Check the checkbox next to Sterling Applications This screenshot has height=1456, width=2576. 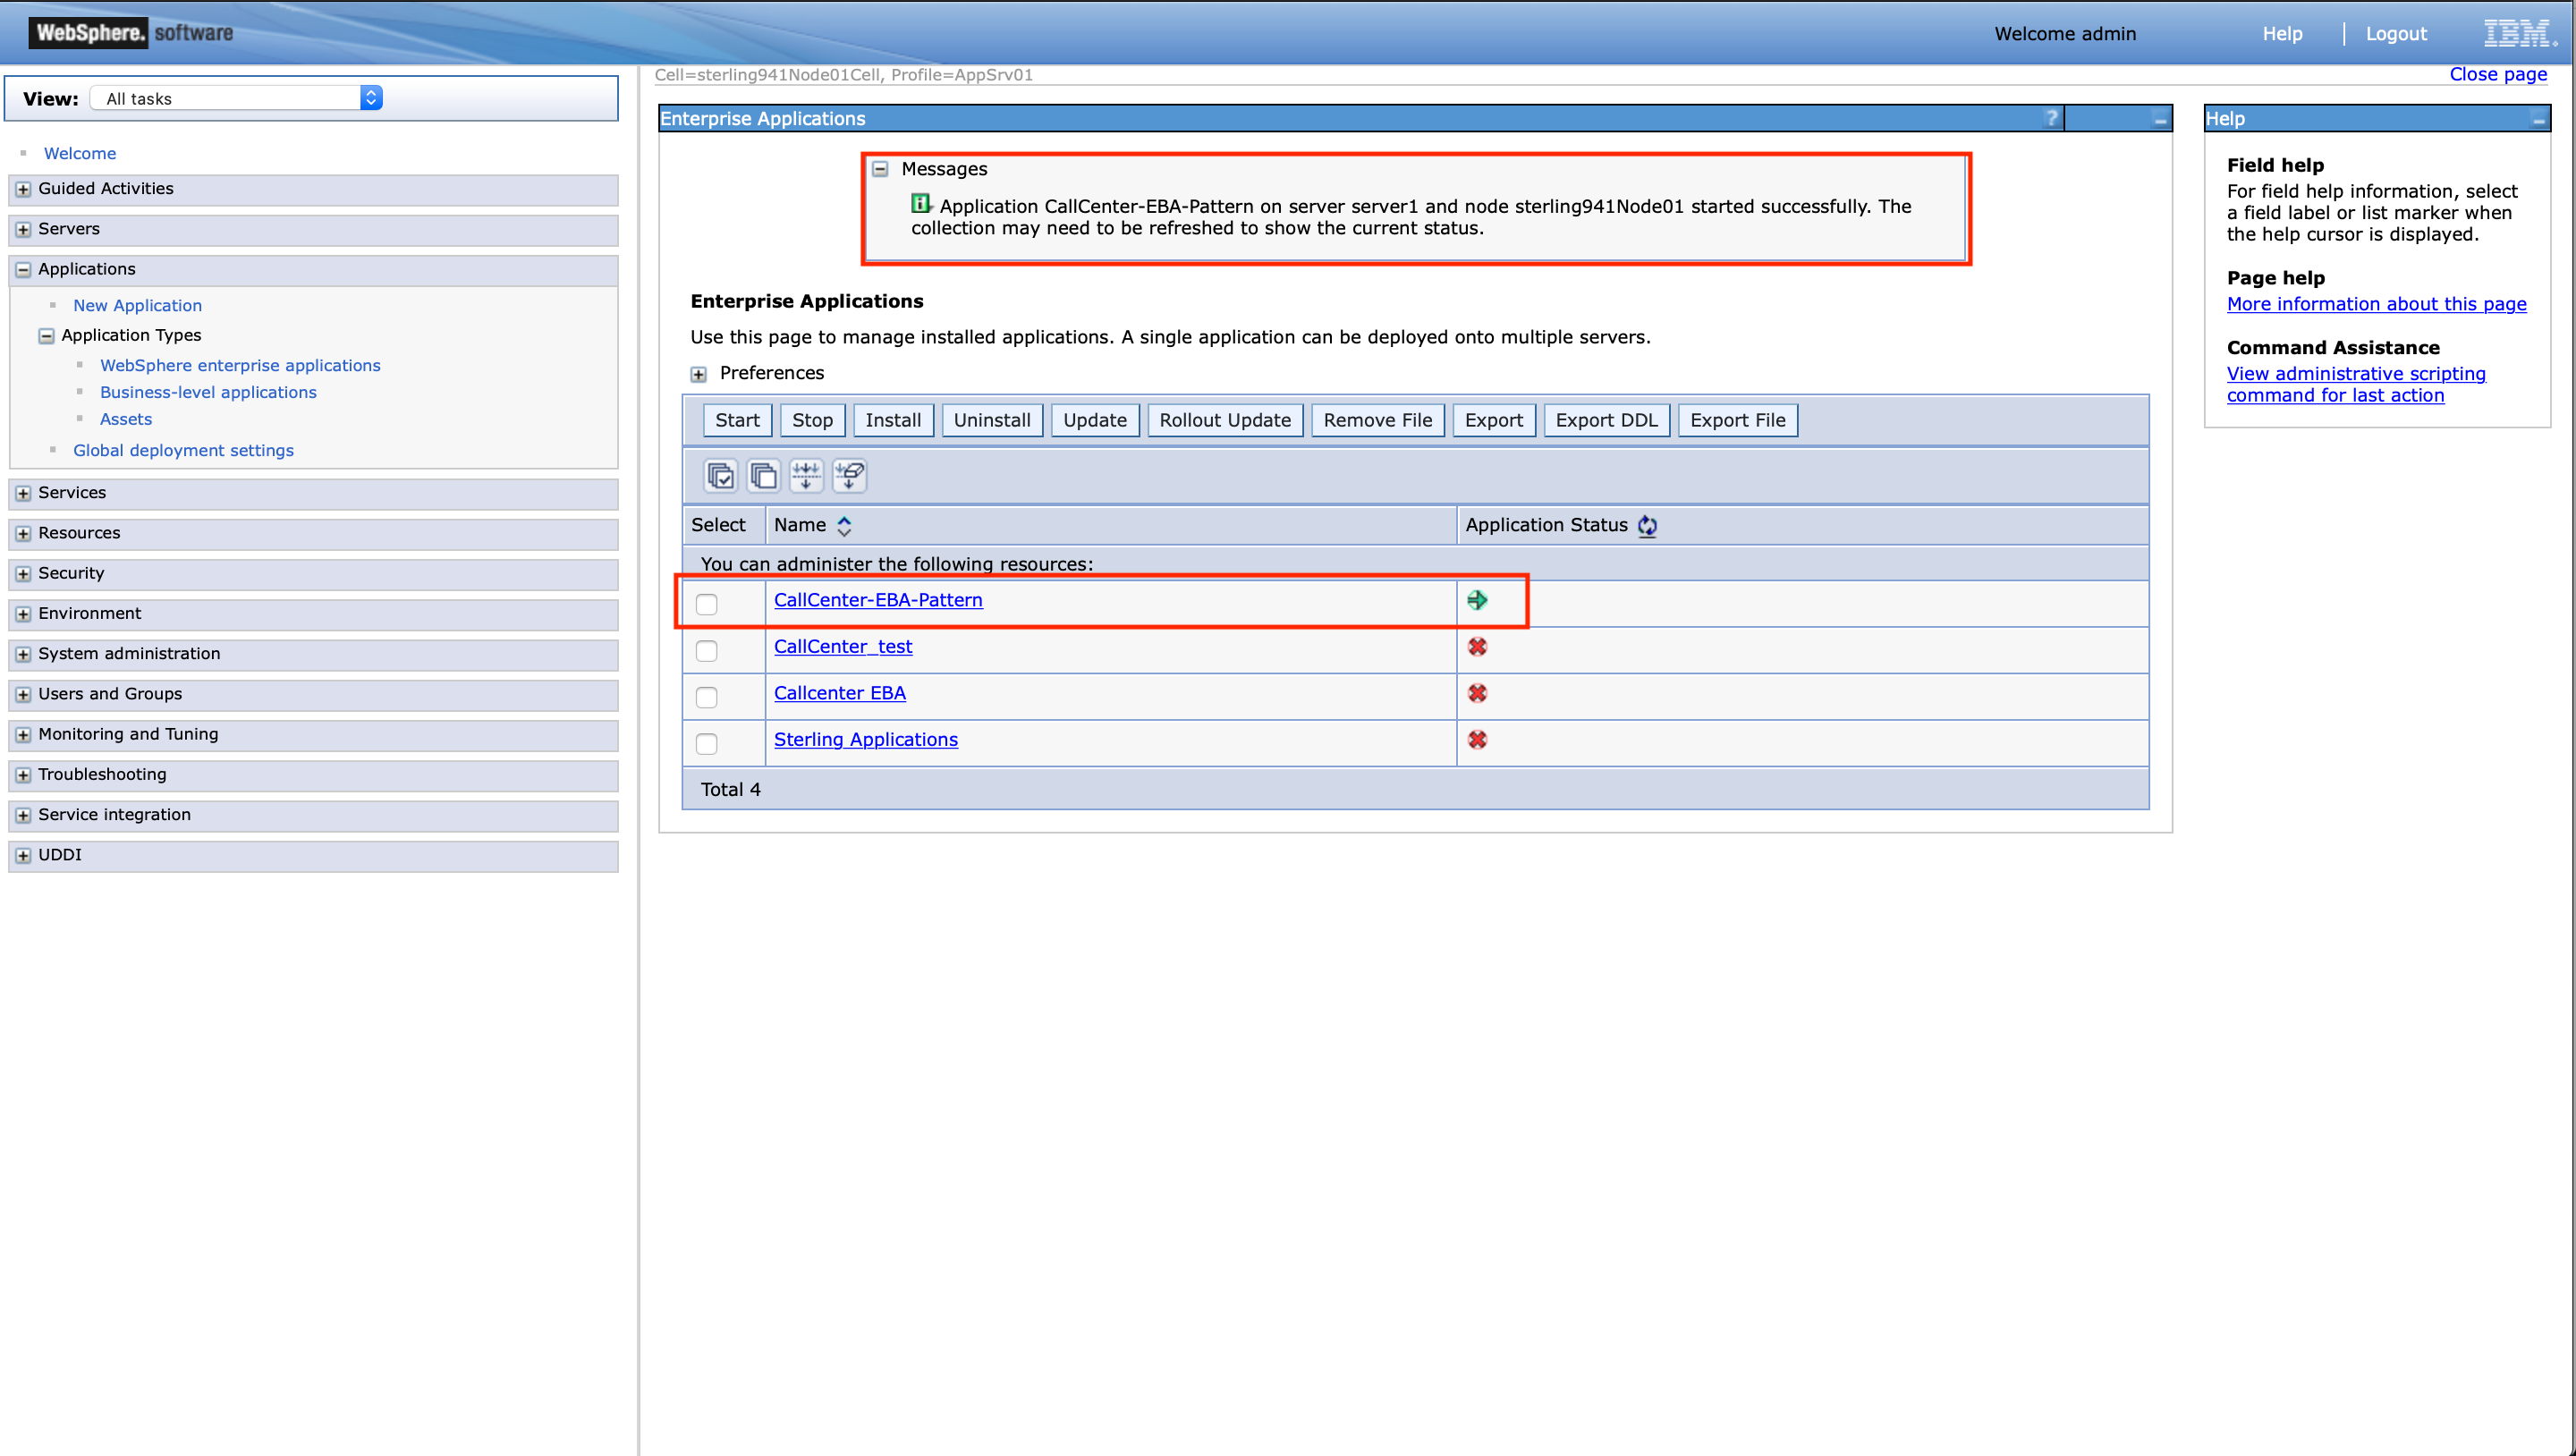(x=708, y=743)
